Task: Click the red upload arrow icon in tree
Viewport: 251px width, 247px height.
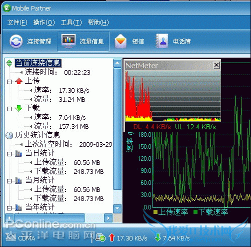Action: (x=18, y=81)
